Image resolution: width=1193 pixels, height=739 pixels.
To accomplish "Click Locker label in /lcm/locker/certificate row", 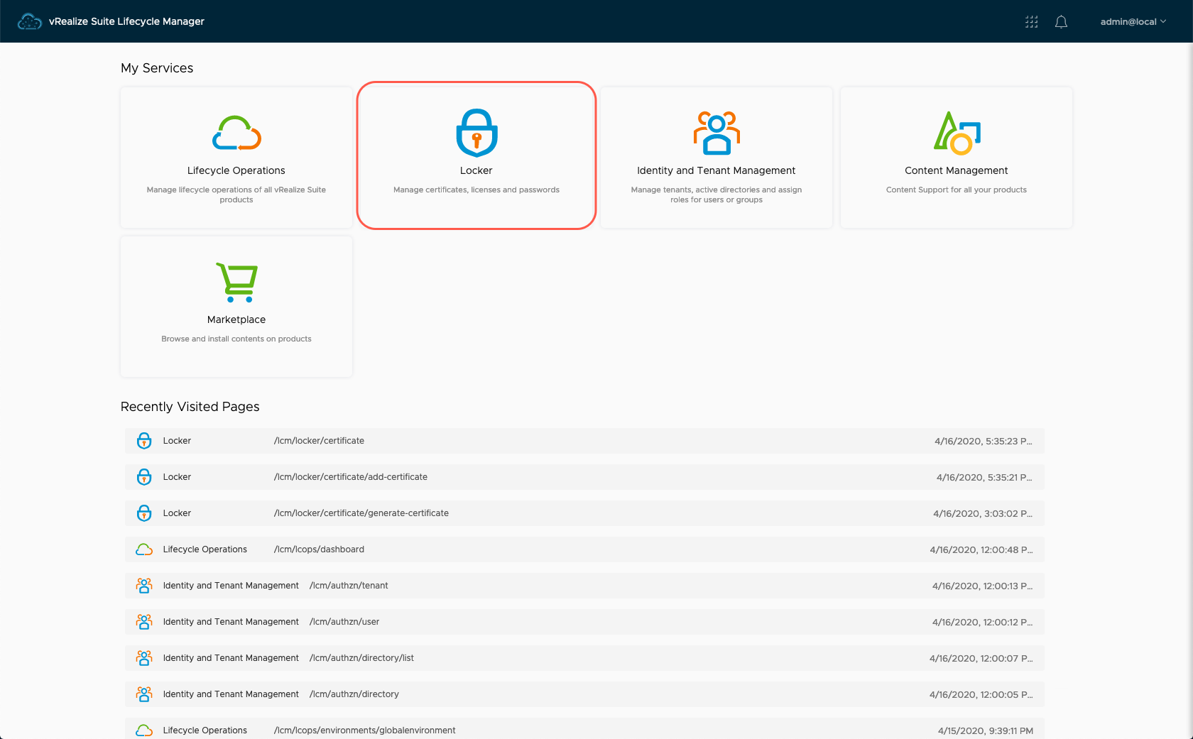I will pos(177,441).
